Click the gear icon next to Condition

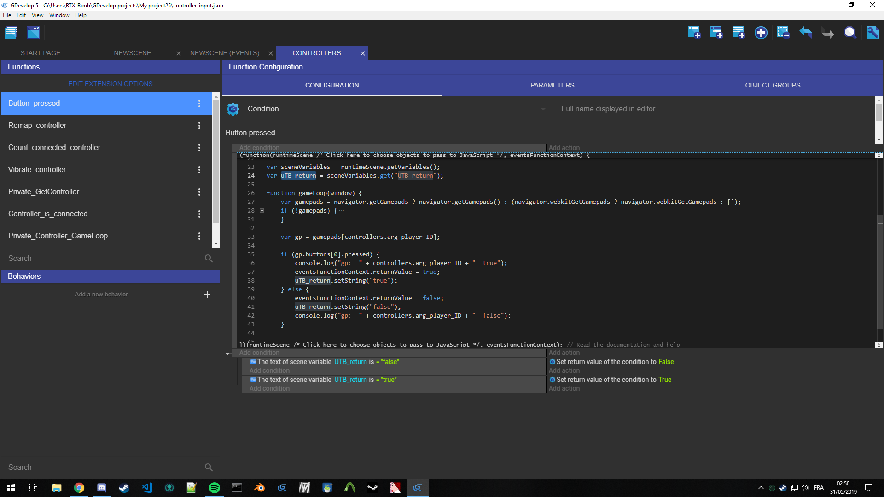pyautogui.click(x=233, y=109)
